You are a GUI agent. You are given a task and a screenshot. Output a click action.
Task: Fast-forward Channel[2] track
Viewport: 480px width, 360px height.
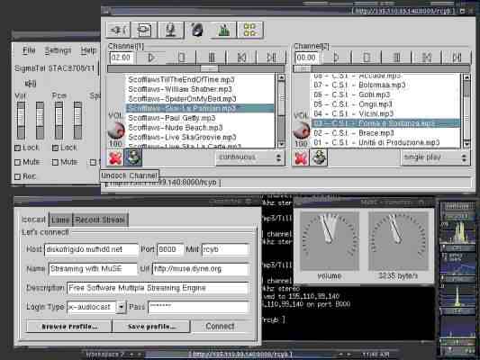(x=457, y=58)
